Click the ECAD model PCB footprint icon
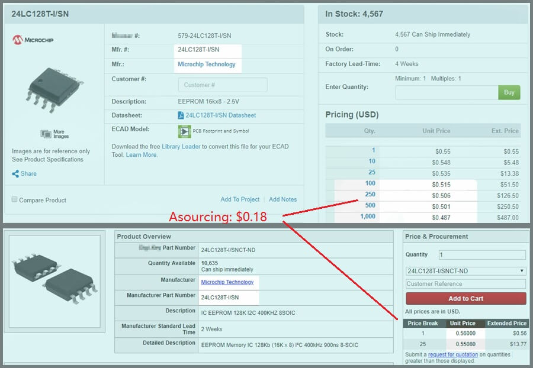This screenshot has height=368, width=533. point(184,131)
